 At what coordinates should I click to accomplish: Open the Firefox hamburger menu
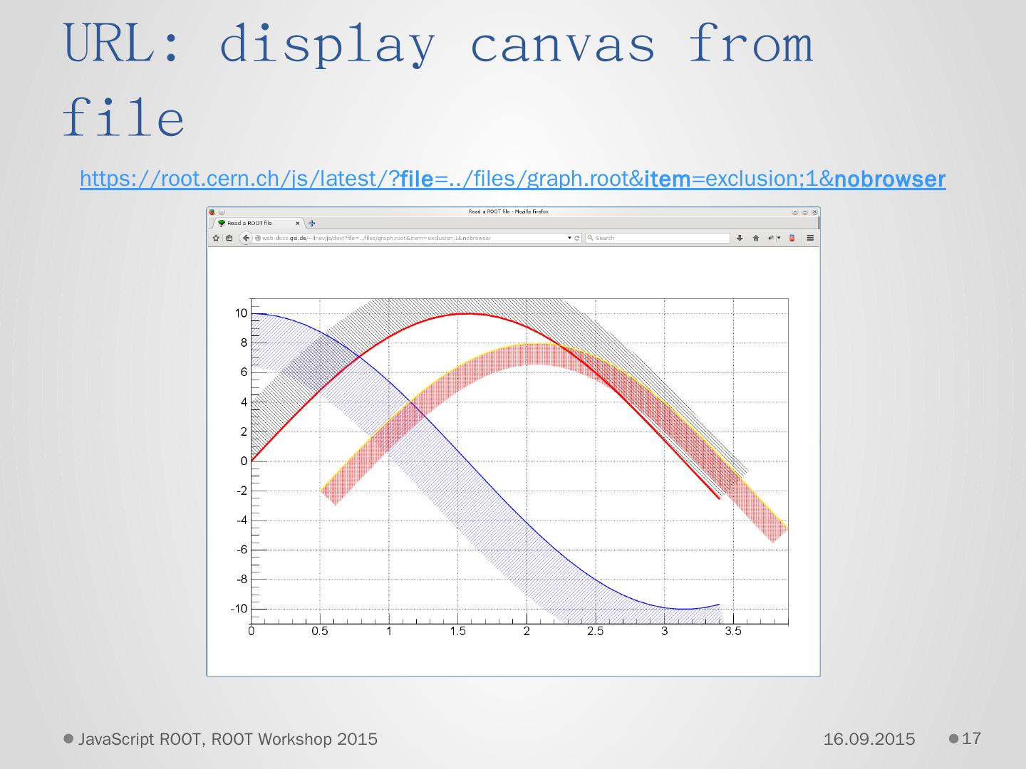[810, 238]
